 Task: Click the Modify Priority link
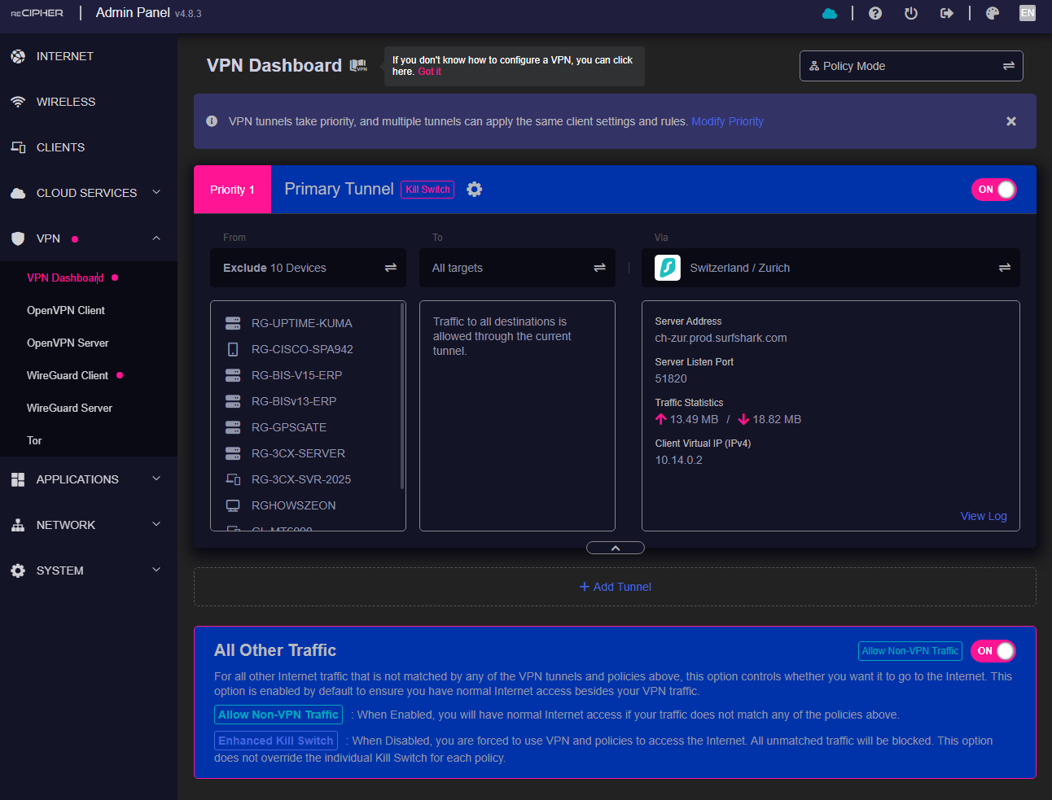[x=727, y=121]
